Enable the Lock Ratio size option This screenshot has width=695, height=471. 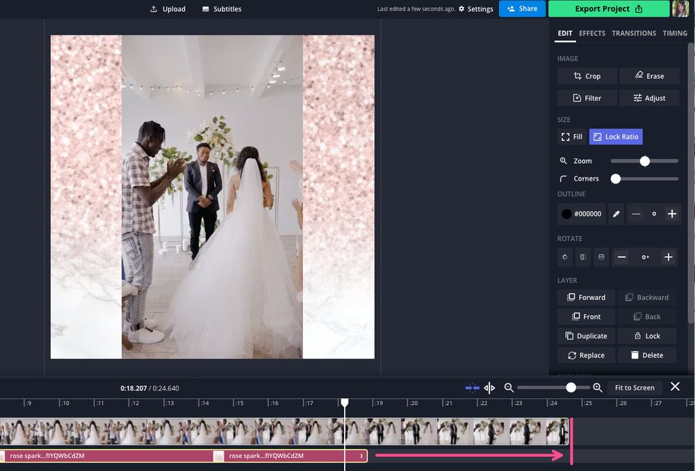(616, 137)
